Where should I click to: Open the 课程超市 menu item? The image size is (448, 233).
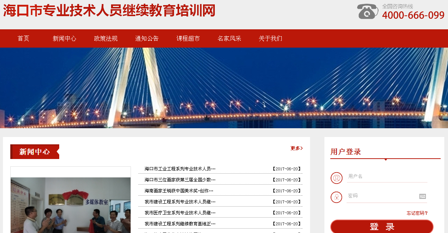(x=188, y=38)
